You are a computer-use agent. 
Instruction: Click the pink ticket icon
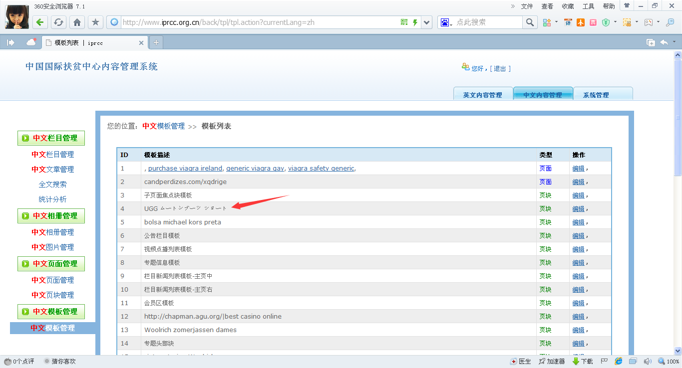coord(593,22)
